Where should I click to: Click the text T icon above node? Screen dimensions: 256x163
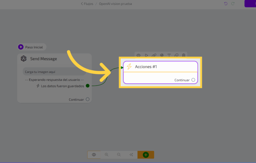tap(169, 55)
